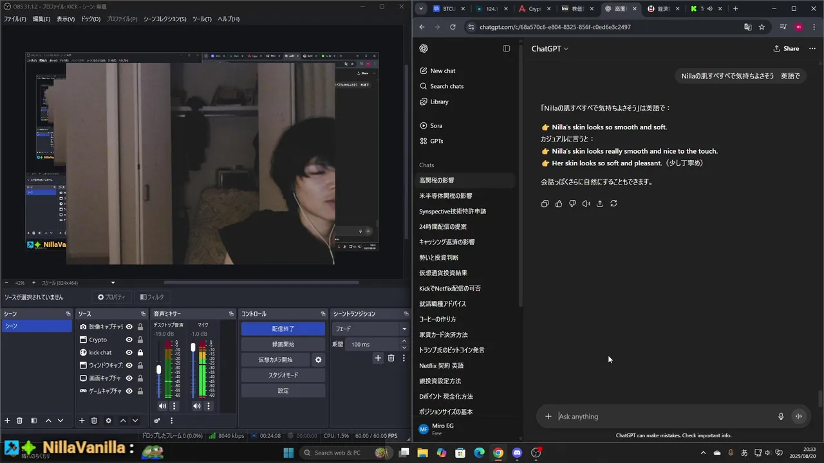Open desktop audio options three-dot menu

click(x=174, y=406)
